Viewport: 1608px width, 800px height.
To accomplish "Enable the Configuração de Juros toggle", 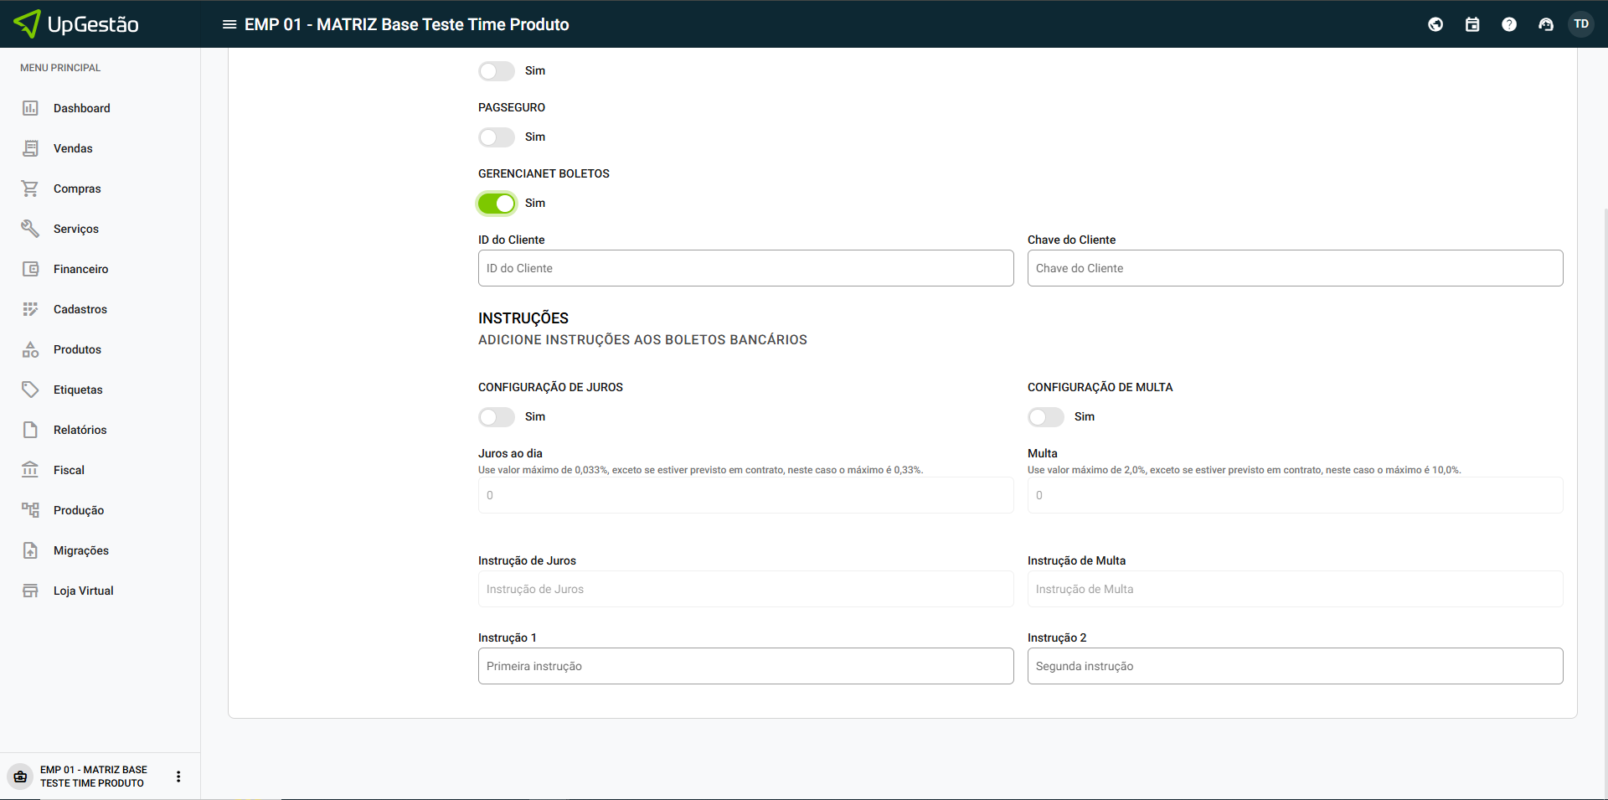I will pos(497,417).
